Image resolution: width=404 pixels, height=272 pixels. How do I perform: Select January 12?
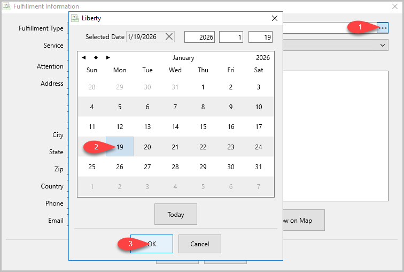pyautogui.click(x=120, y=127)
